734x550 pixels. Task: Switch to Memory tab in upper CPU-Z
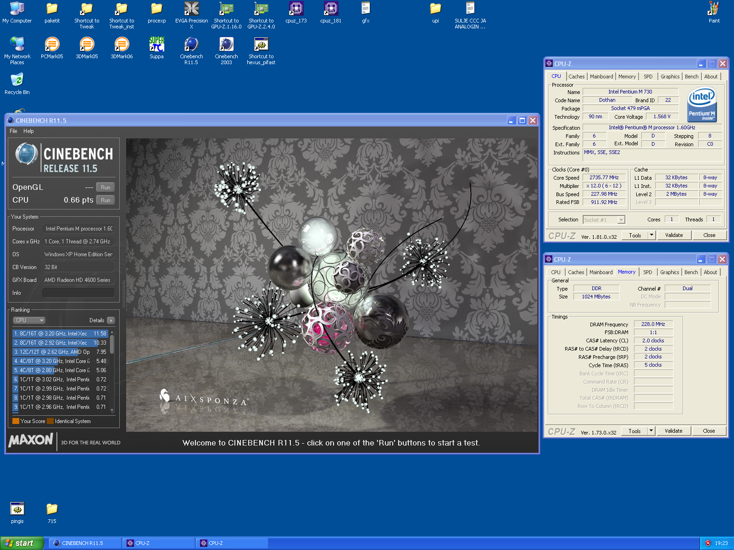[x=627, y=77]
